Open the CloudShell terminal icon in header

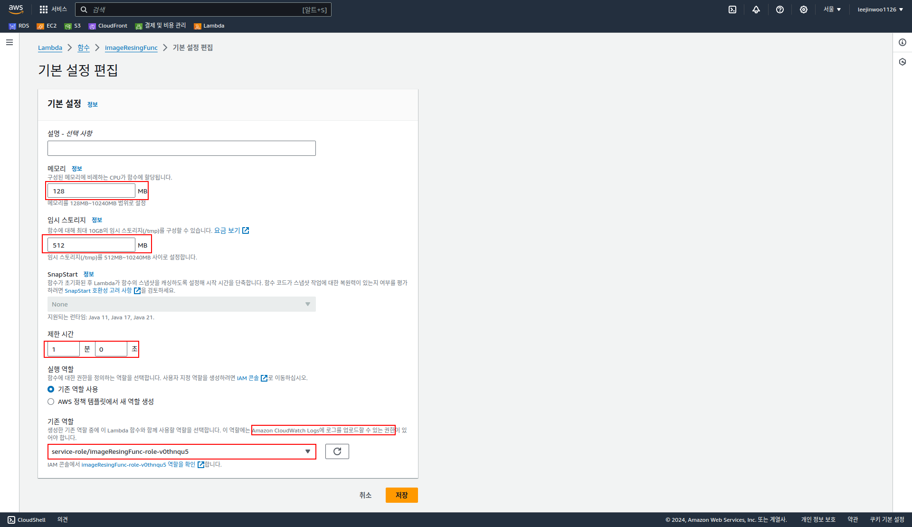(x=732, y=10)
